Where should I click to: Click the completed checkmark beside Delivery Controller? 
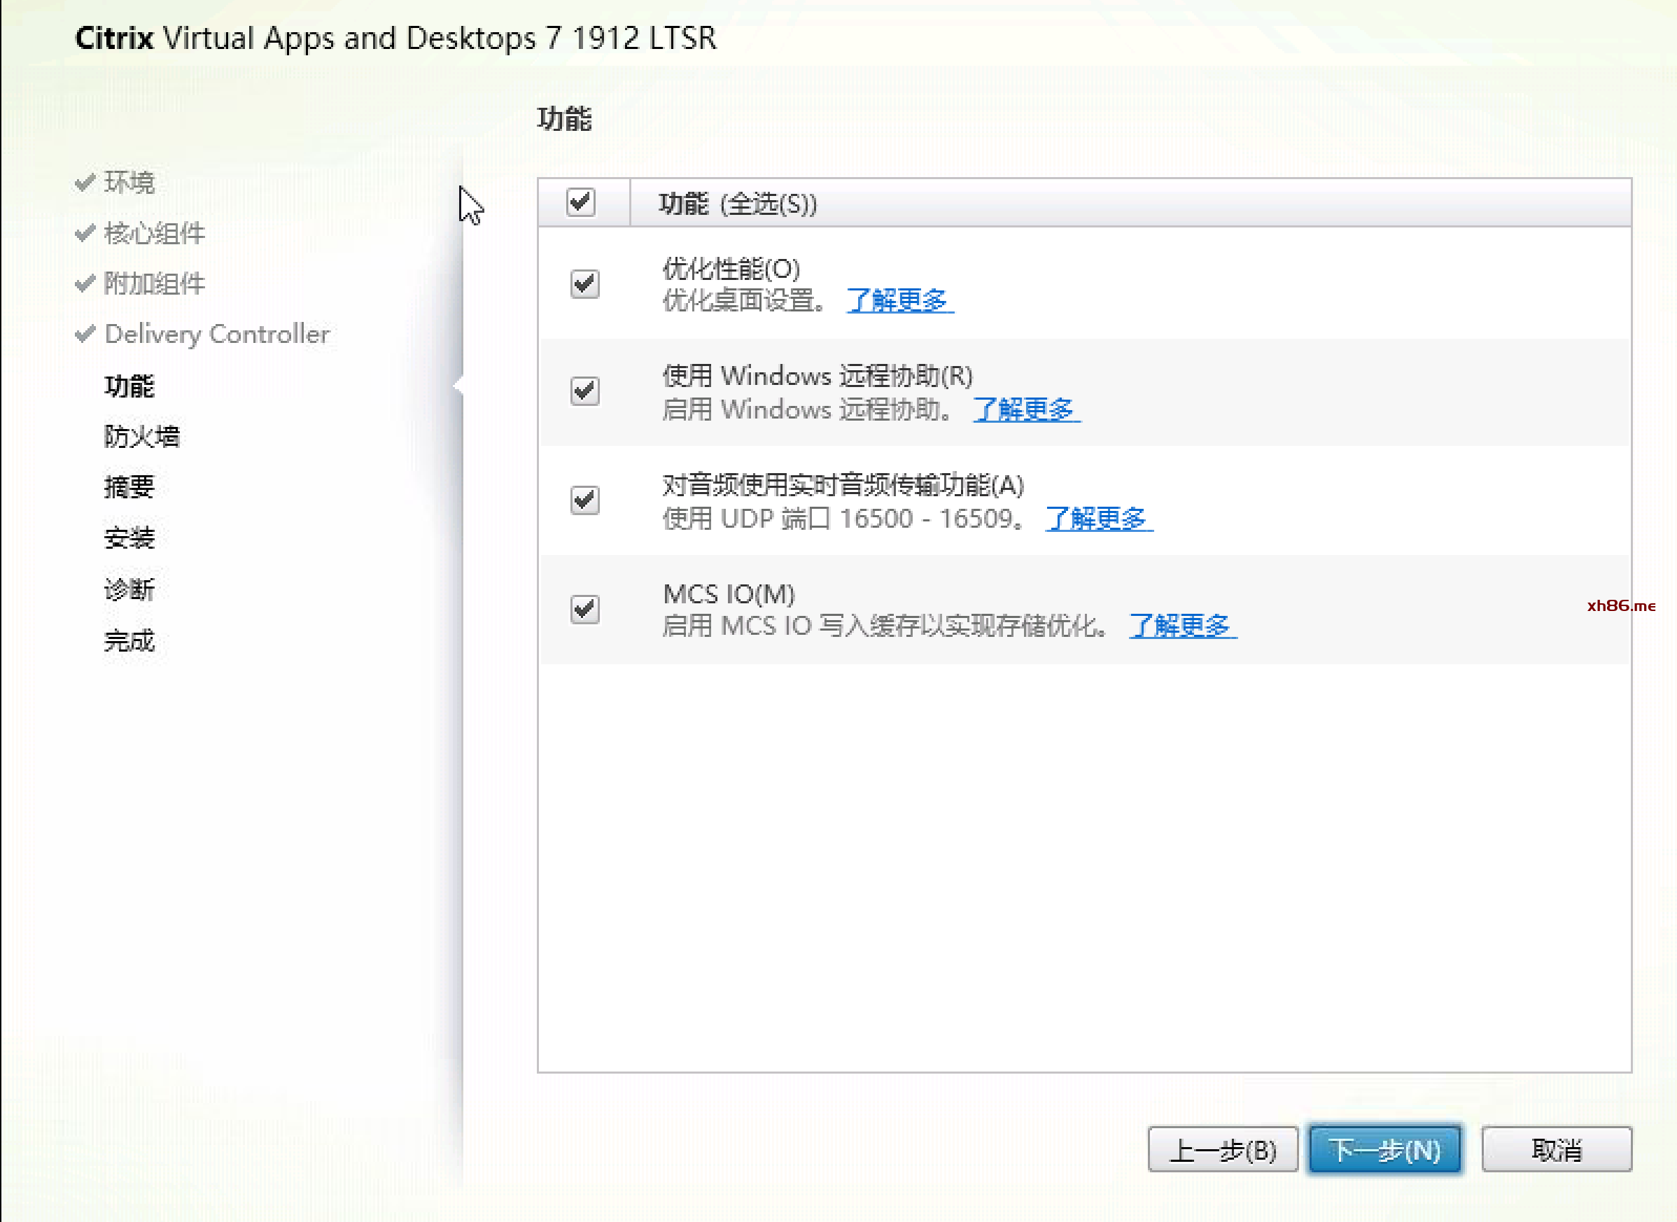click(86, 334)
